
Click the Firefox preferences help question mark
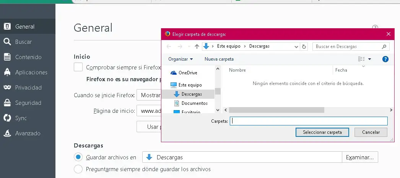click(375, 27)
